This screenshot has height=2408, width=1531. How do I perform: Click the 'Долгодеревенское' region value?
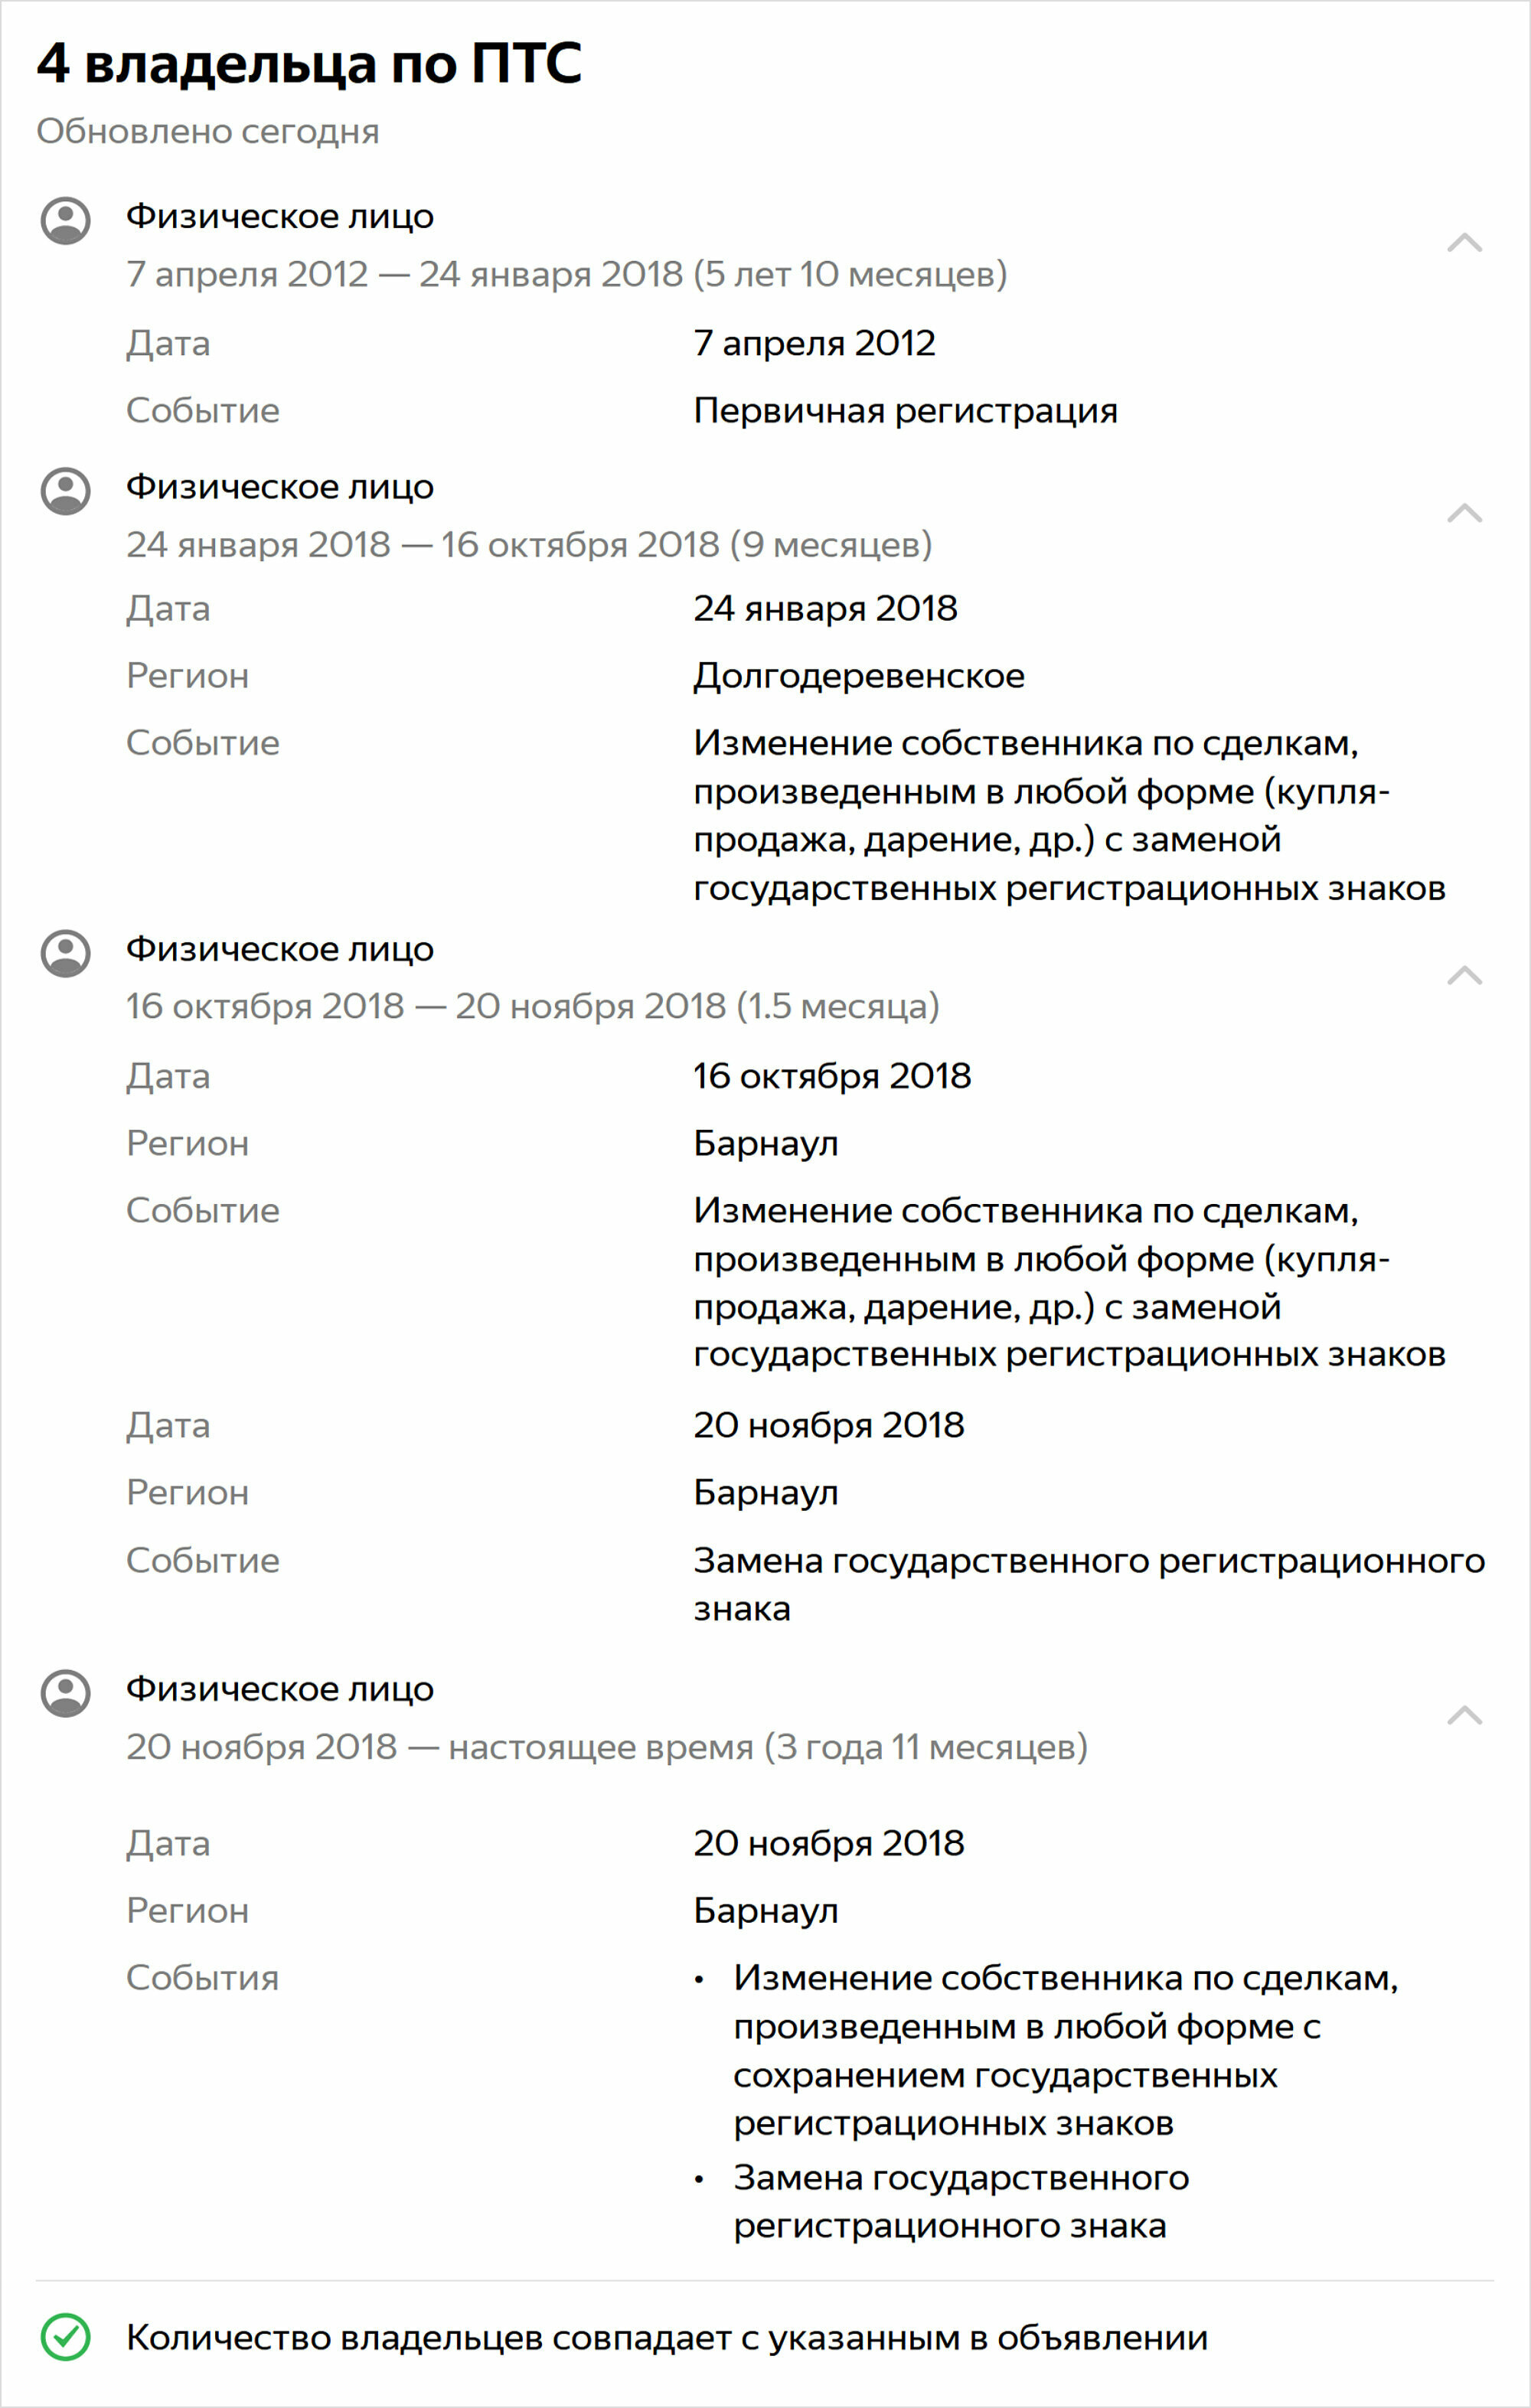859,677
